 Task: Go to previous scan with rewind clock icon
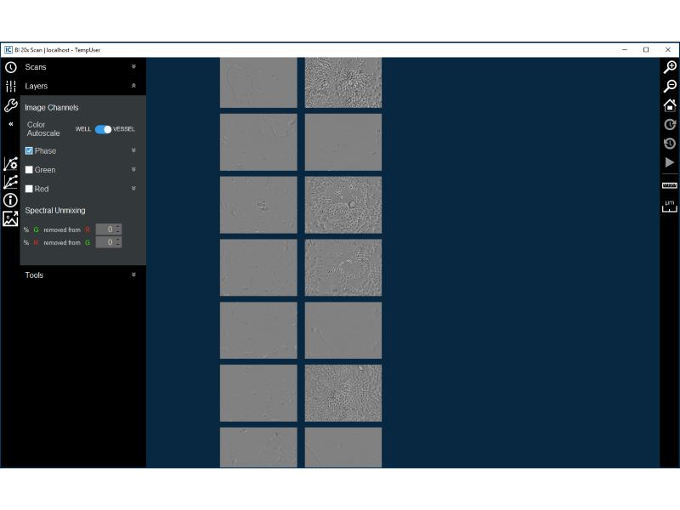pyautogui.click(x=670, y=144)
